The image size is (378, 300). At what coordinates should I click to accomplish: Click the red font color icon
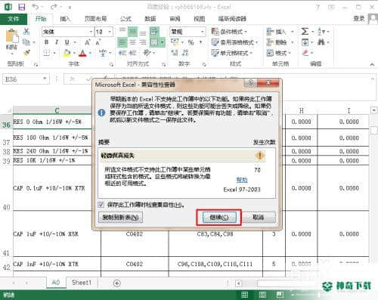point(82,53)
